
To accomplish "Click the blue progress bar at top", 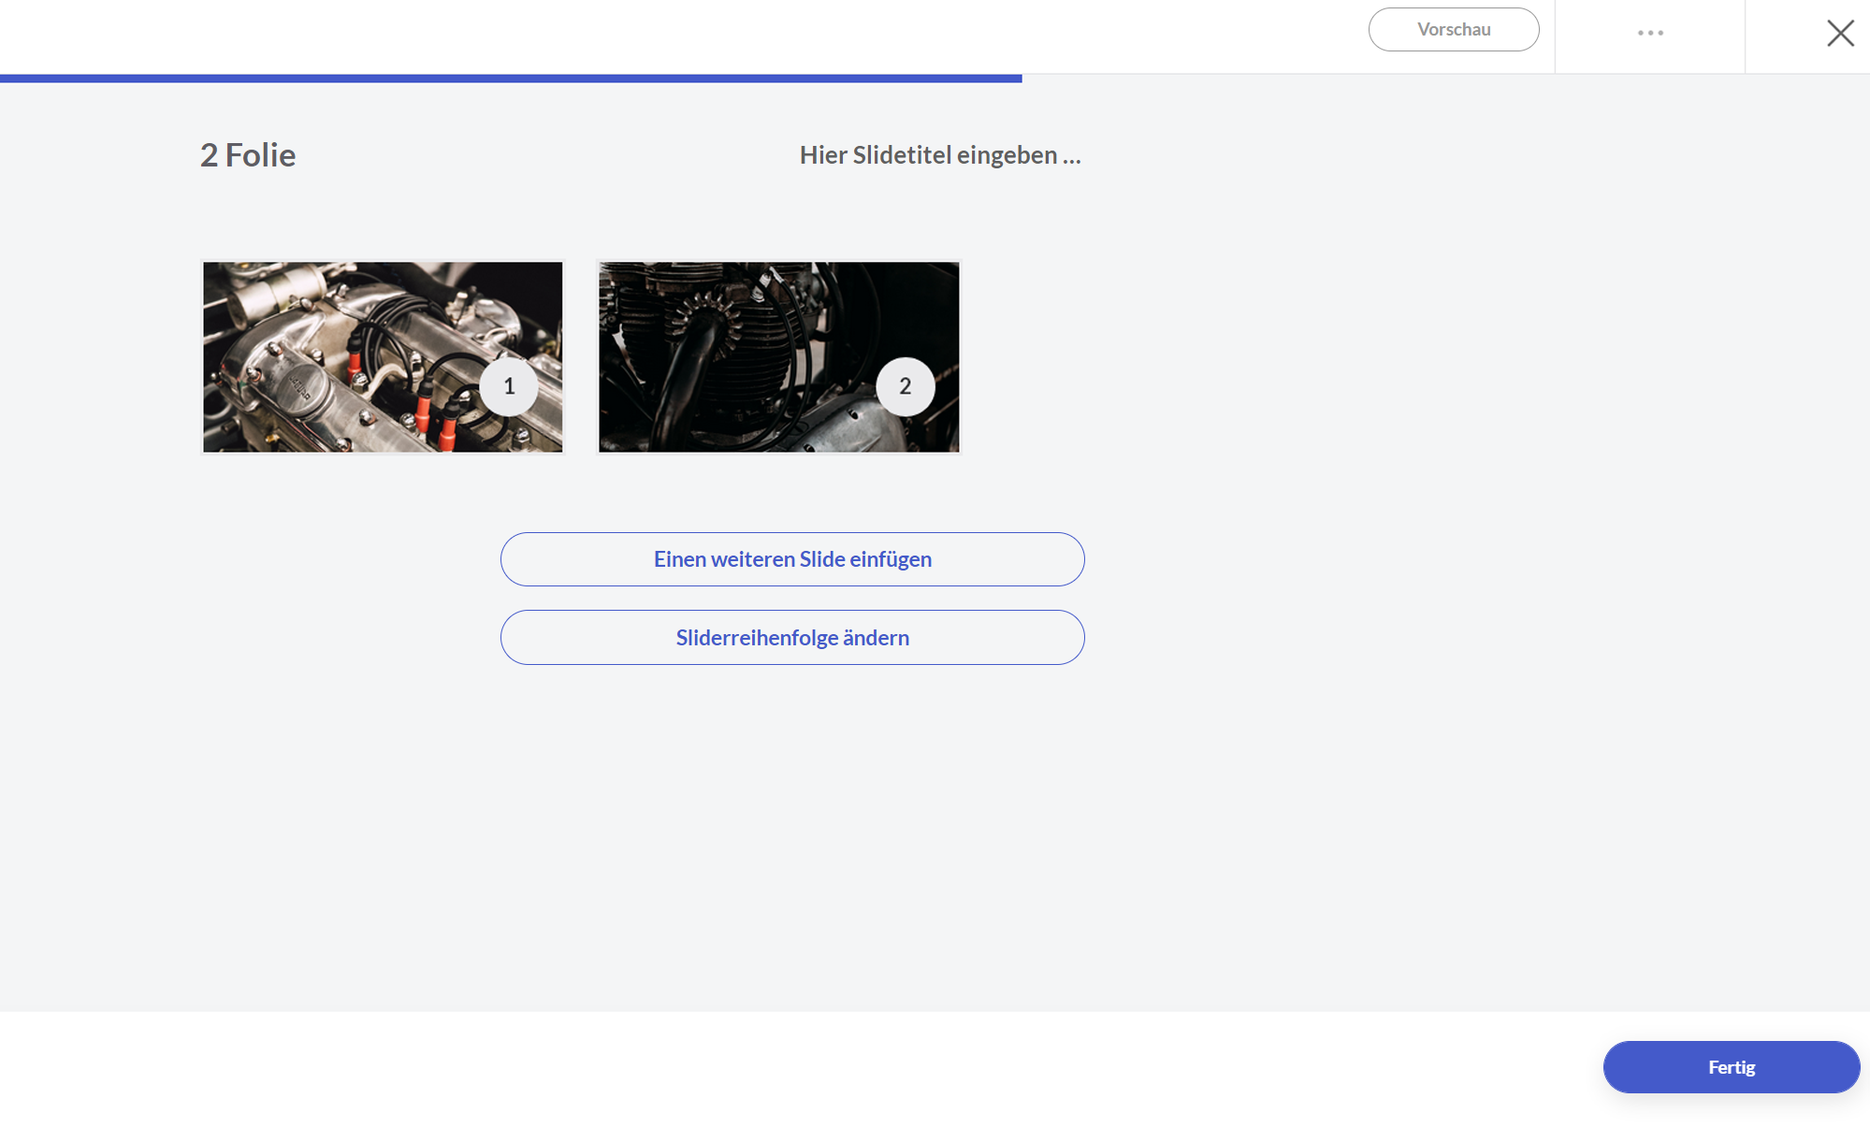I will 511,79.
